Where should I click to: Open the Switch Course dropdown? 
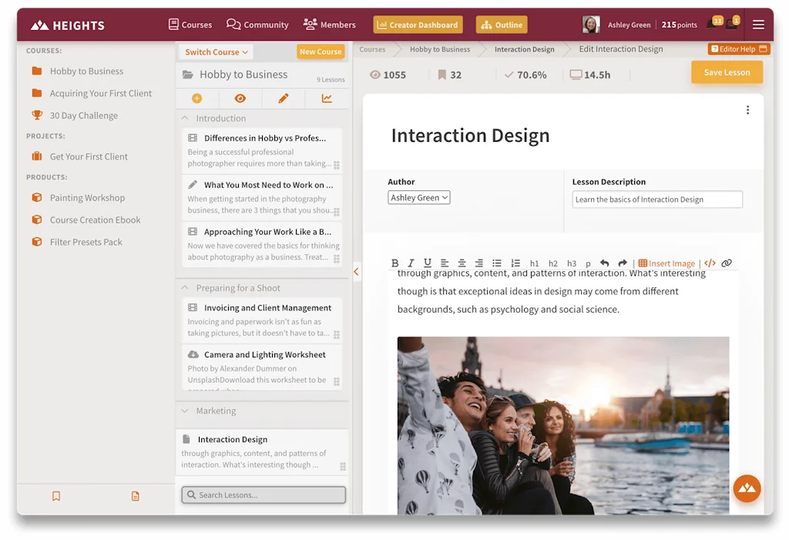216,52
